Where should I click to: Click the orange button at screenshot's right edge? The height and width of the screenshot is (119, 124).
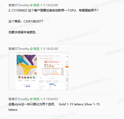coord(67,67)
